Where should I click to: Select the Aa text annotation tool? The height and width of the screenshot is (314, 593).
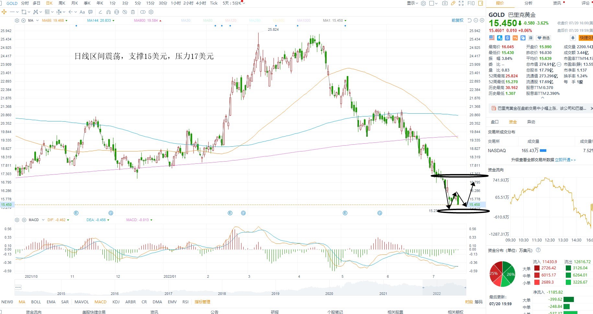[82, 12]
